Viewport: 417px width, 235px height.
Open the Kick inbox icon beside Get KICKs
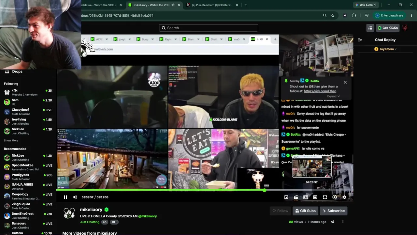click(370, 28)
